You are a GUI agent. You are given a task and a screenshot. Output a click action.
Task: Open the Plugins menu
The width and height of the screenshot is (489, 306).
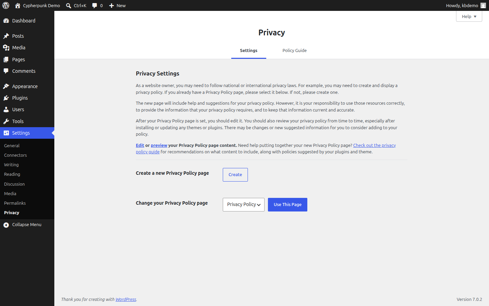click(x=27, y=98)
